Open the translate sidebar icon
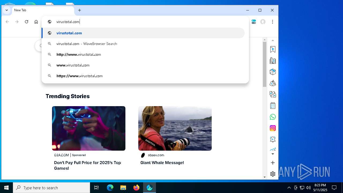The image size is (343, 193). point(273,94)
